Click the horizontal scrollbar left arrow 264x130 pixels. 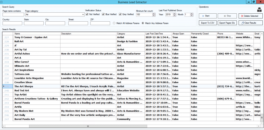pyautogui.click(x=4, y=126)
